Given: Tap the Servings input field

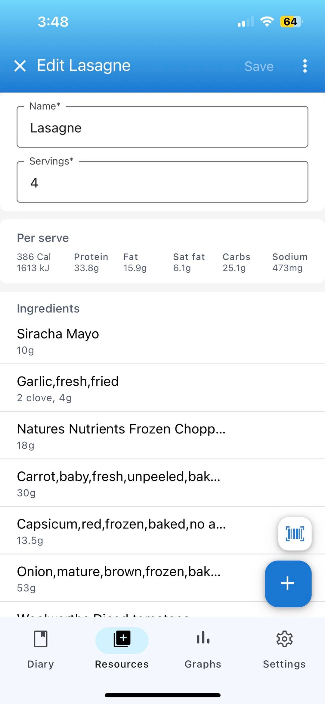Looking at the screenshot, I should [162, 183].
